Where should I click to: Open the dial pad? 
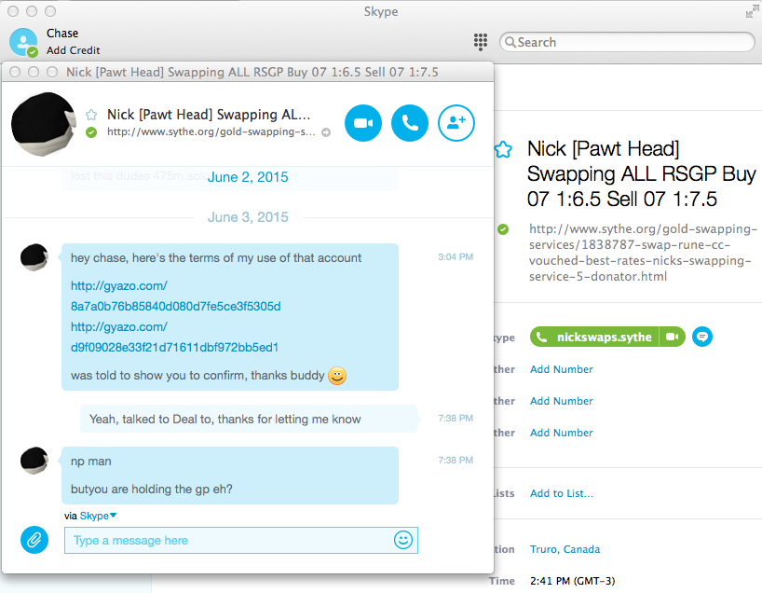[481, 42]
